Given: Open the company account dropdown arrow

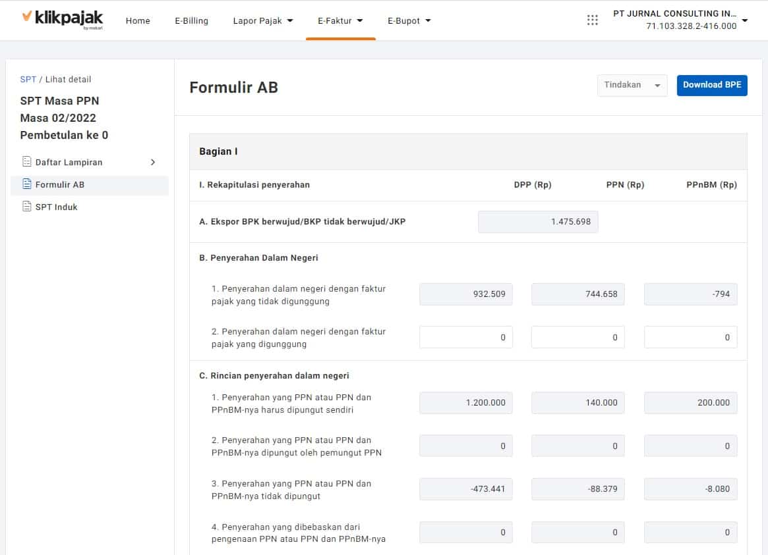Looking at the screenshot, I should [745, 20].
